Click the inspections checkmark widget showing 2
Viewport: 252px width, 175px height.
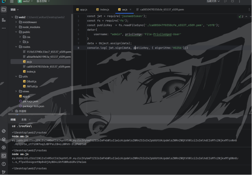(241, 16)
